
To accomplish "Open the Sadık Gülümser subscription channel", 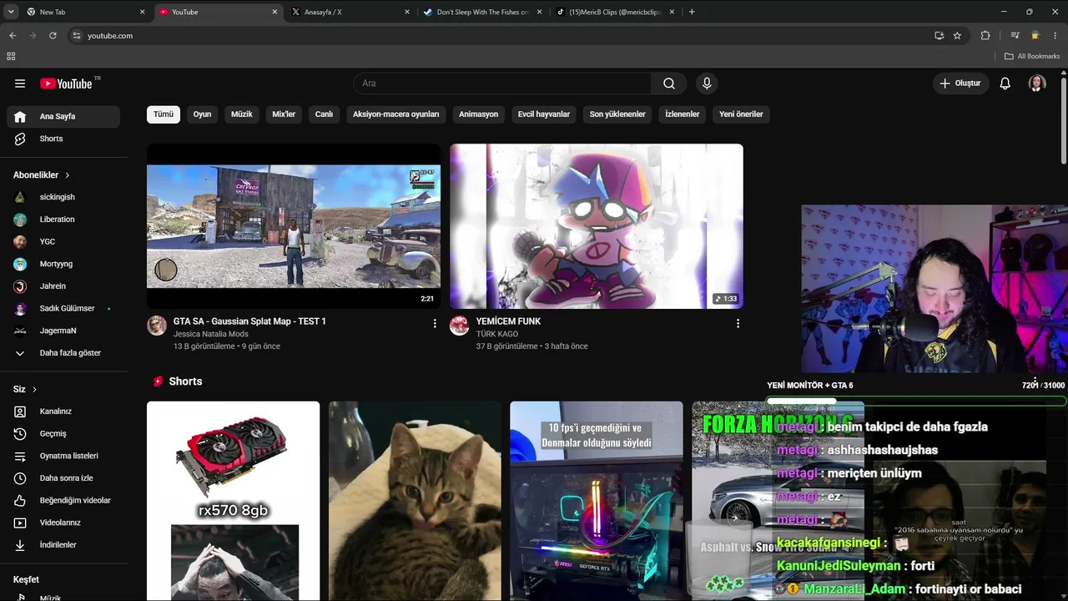I will pos(63,309).
